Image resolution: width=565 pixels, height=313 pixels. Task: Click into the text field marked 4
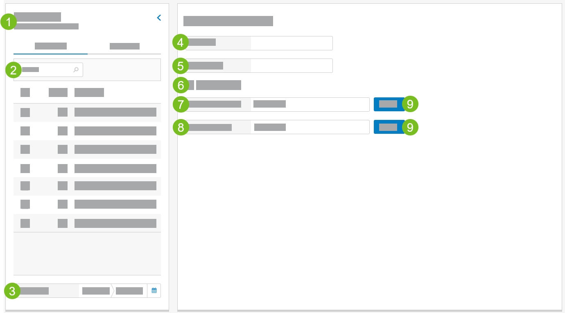pyautogui.click(x=291, y=43)
